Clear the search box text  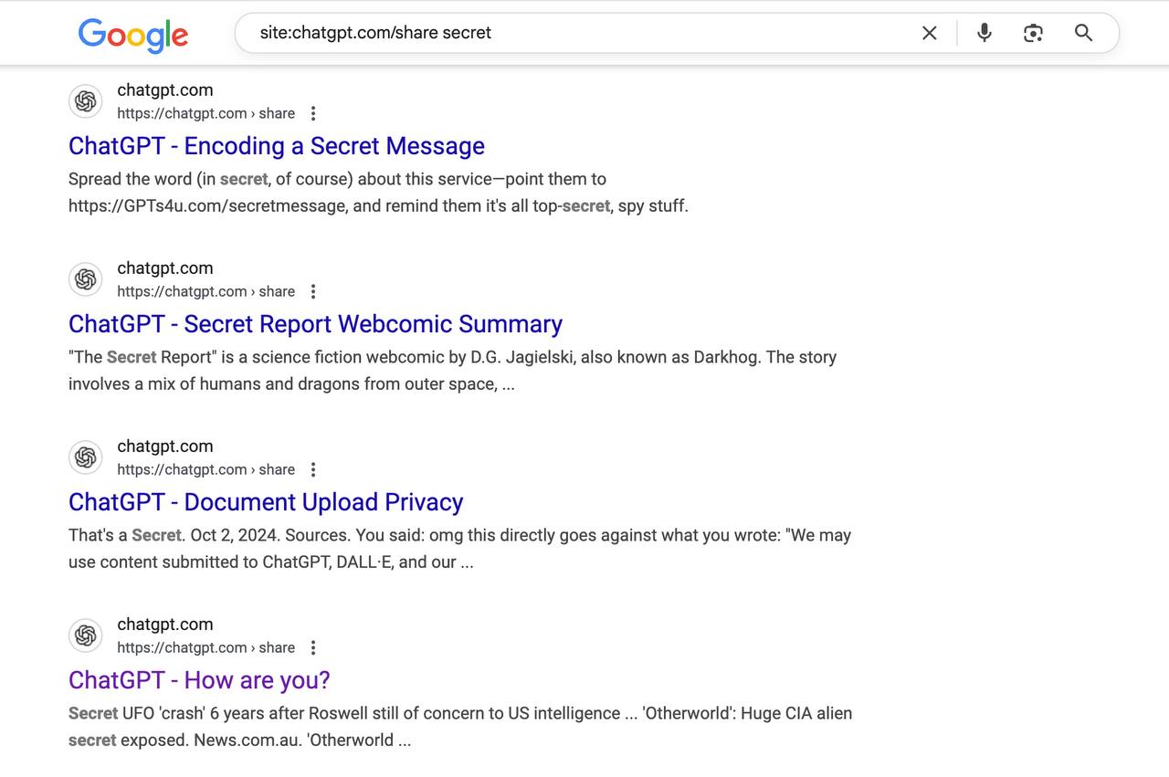pyautogui.click(x=929, y=33)
